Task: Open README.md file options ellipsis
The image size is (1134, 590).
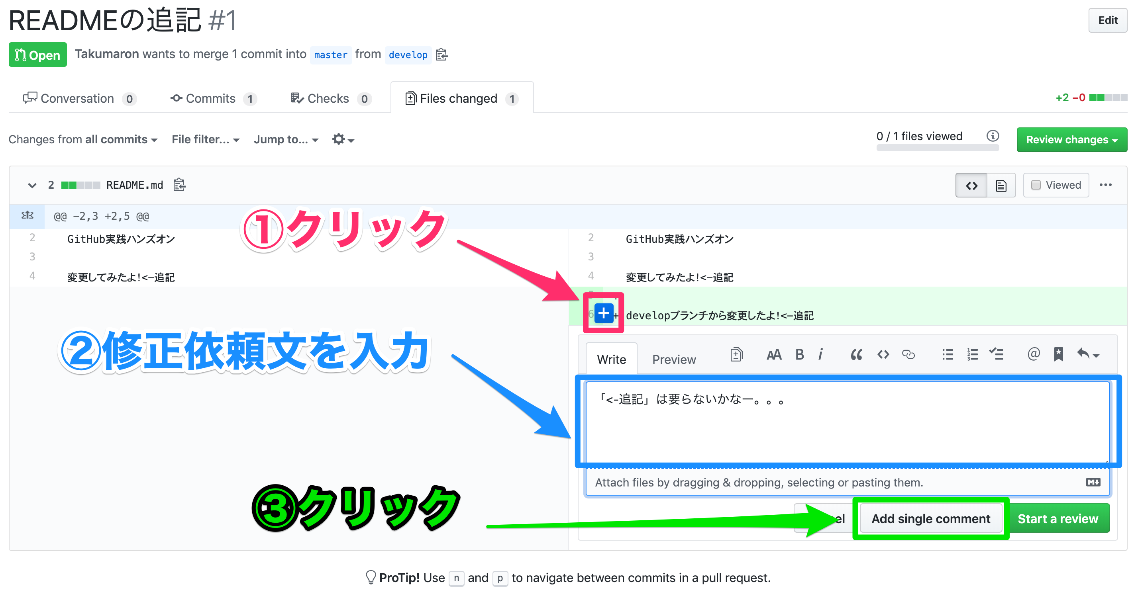Action: point(1105,185)
